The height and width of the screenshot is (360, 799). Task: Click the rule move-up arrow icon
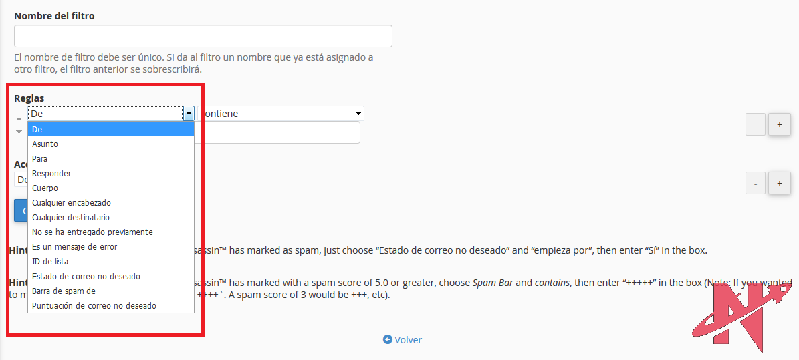[19, 118]
